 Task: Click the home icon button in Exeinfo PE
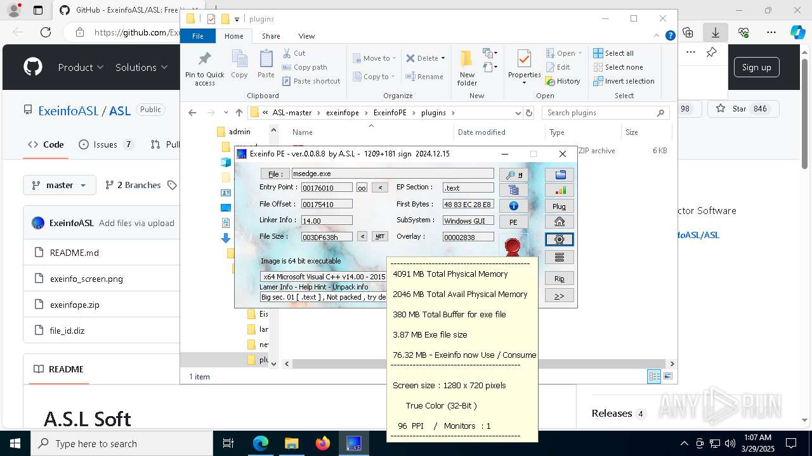(560, 222)
